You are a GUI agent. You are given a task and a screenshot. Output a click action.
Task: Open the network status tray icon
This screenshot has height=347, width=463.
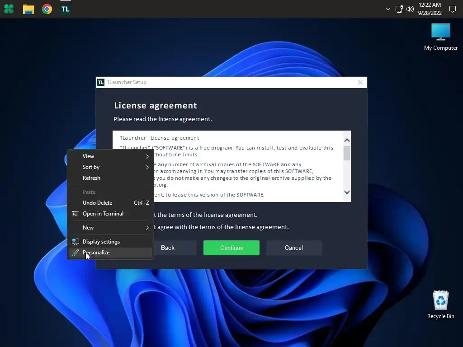tap(399, 9)
